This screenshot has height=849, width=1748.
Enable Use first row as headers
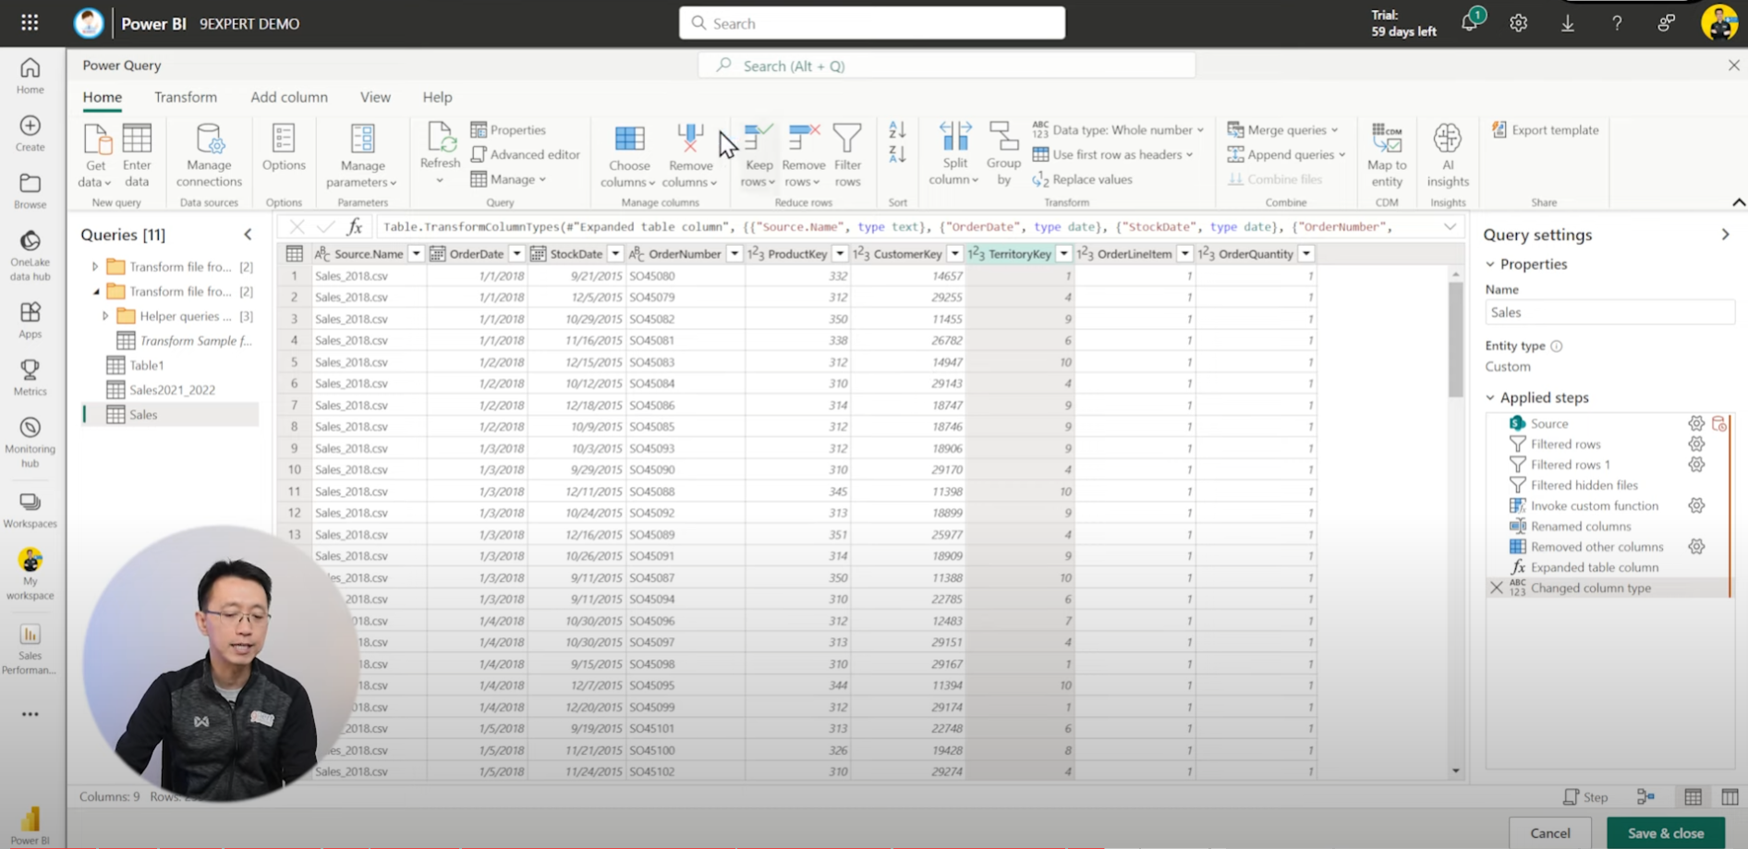coord(1113,154)
